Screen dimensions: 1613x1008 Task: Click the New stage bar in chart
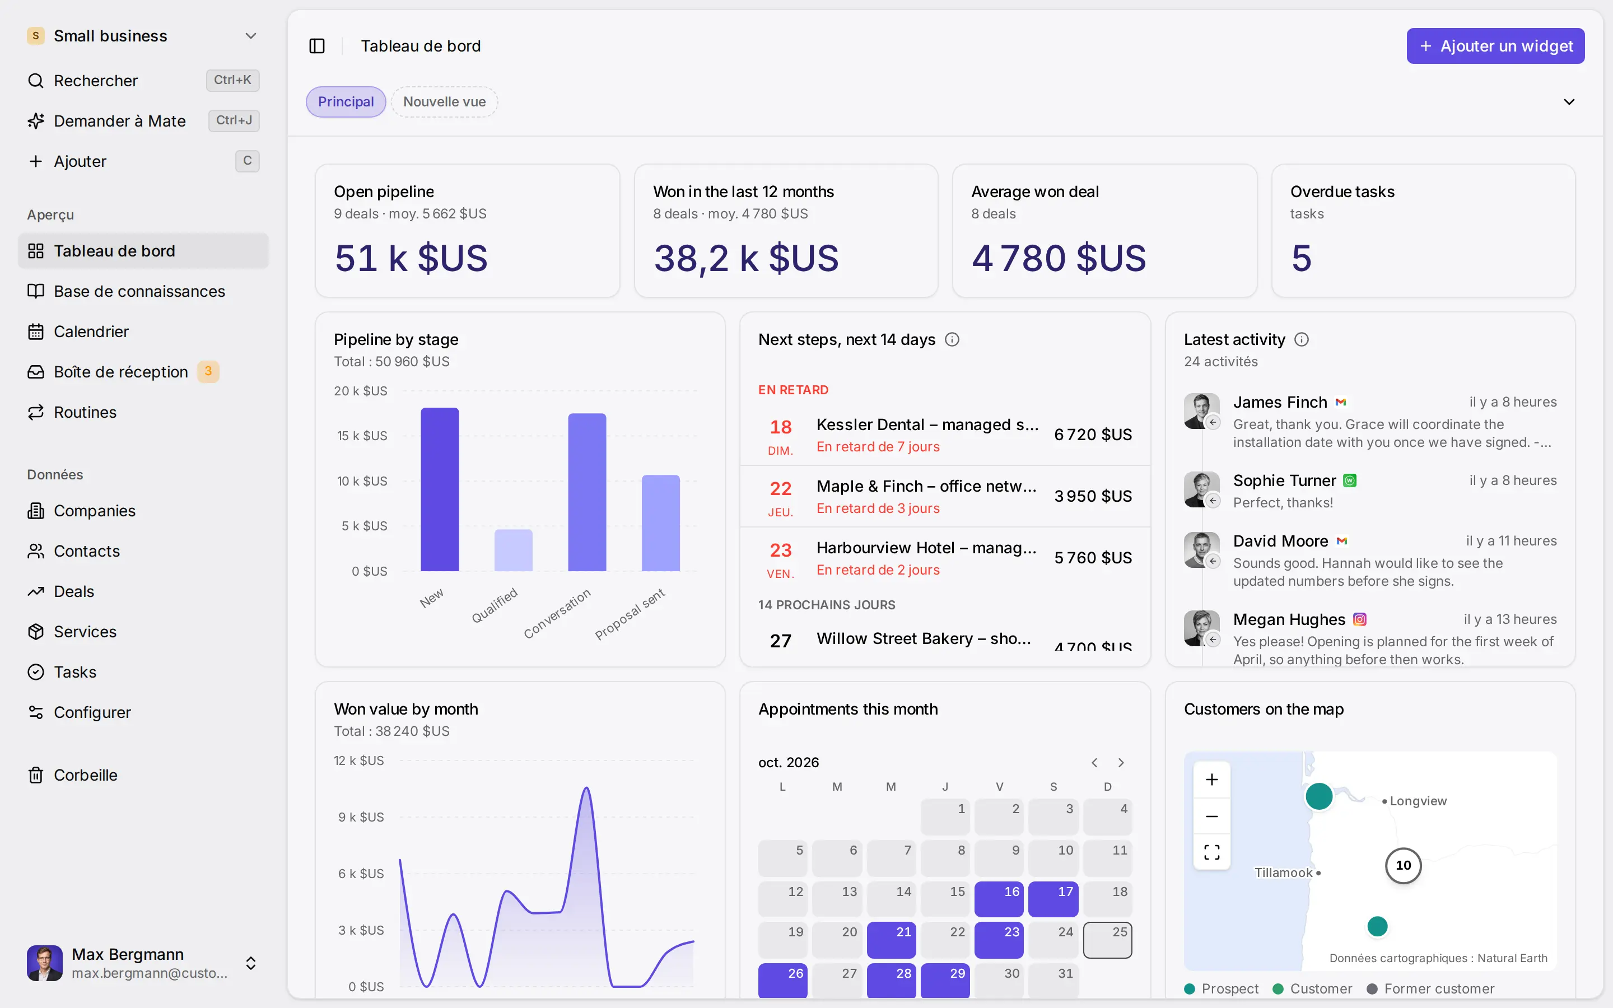440,489
